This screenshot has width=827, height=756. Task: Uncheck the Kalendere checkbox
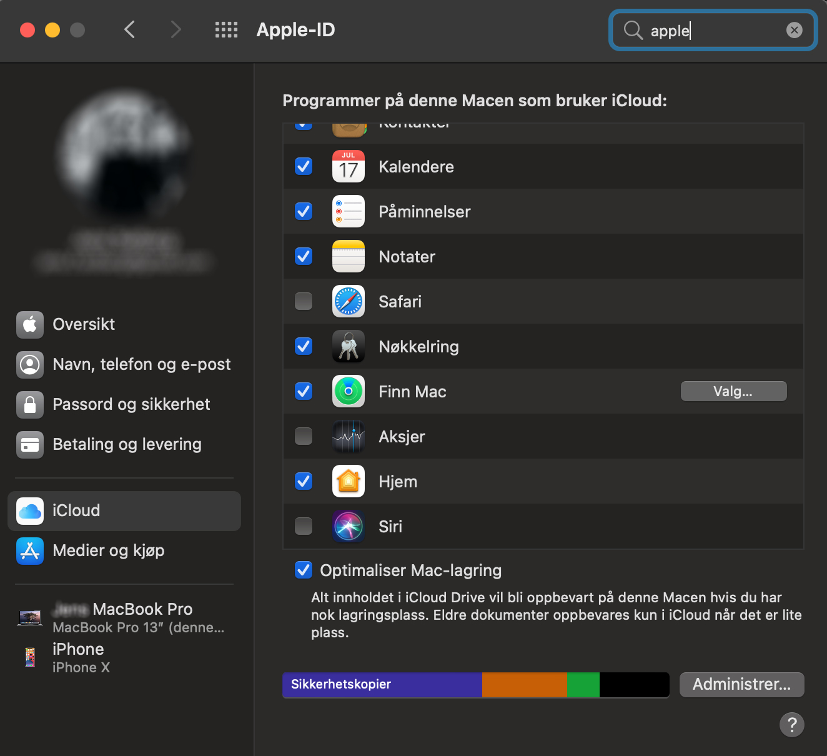(304, 166)
